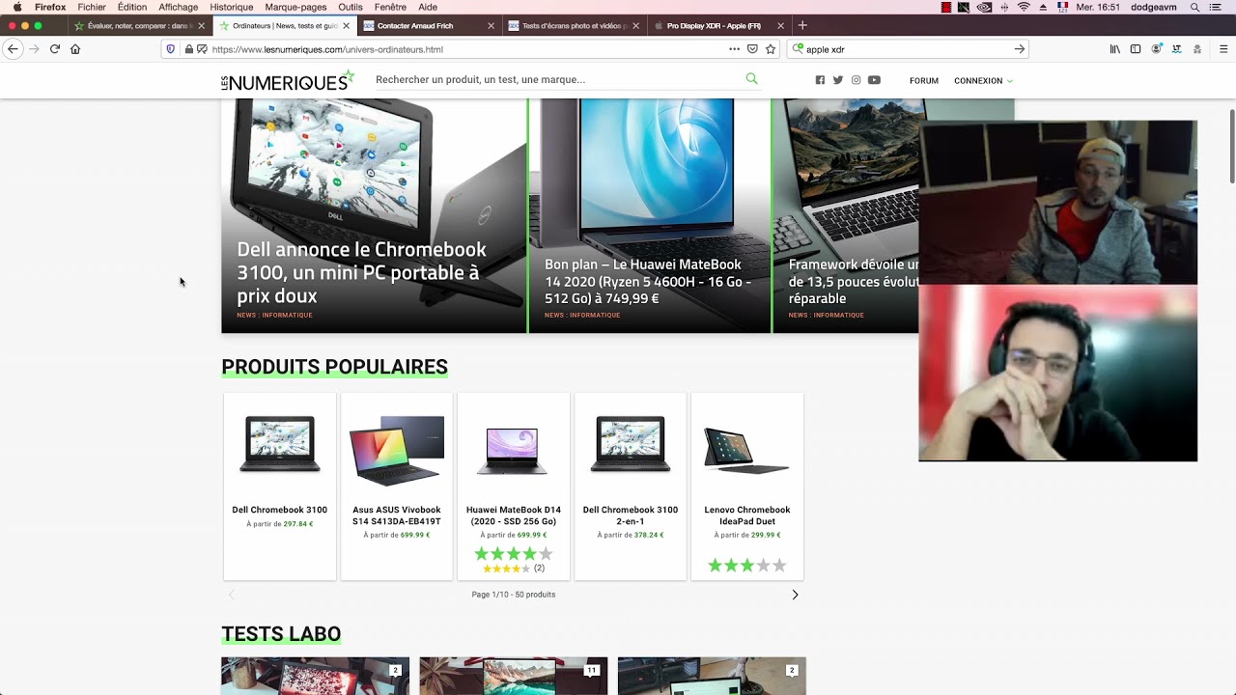Open Les Numériques Twitter icon
This screenshot has width=1236, height=695.
(837, 80)
